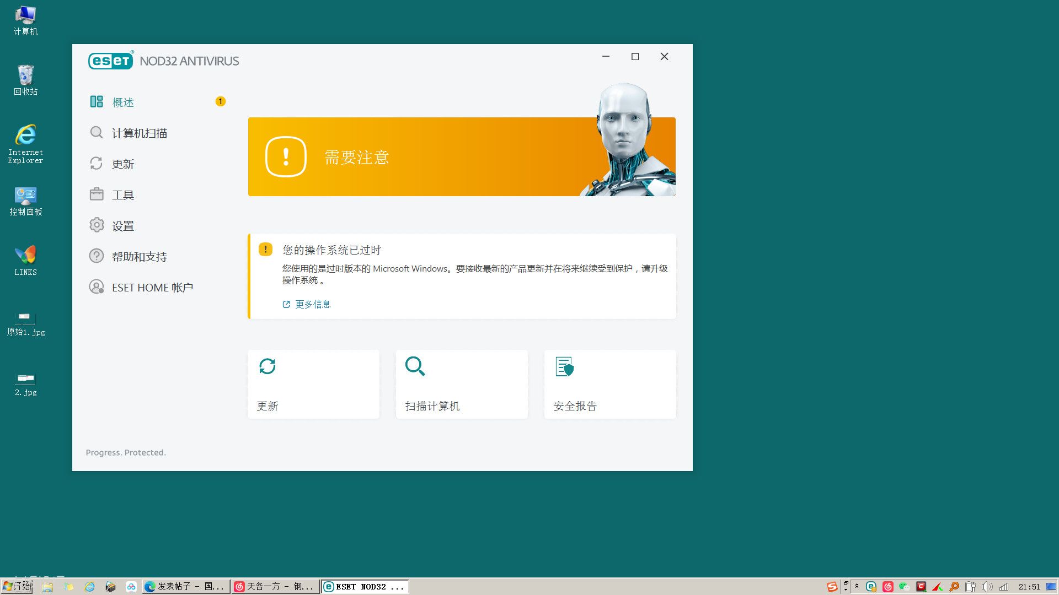Click the ESET logo in title bar
This screenshot has height=595, width=1059.
[110, 61]
